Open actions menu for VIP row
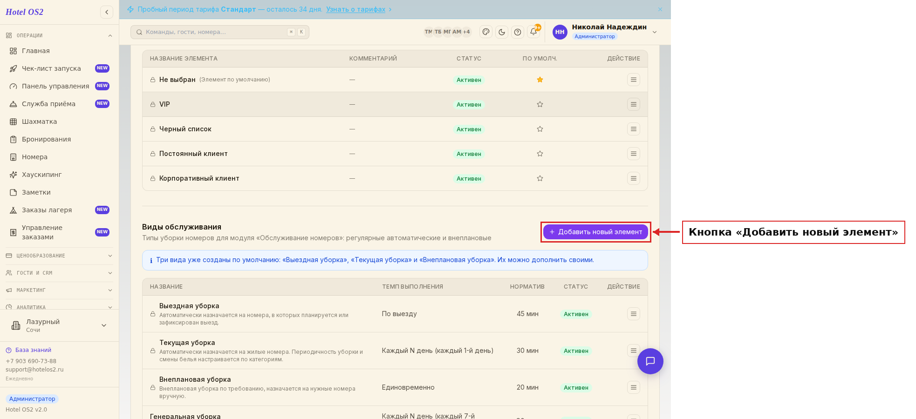This screenshot has height=419, width=916. coord(634,104)
